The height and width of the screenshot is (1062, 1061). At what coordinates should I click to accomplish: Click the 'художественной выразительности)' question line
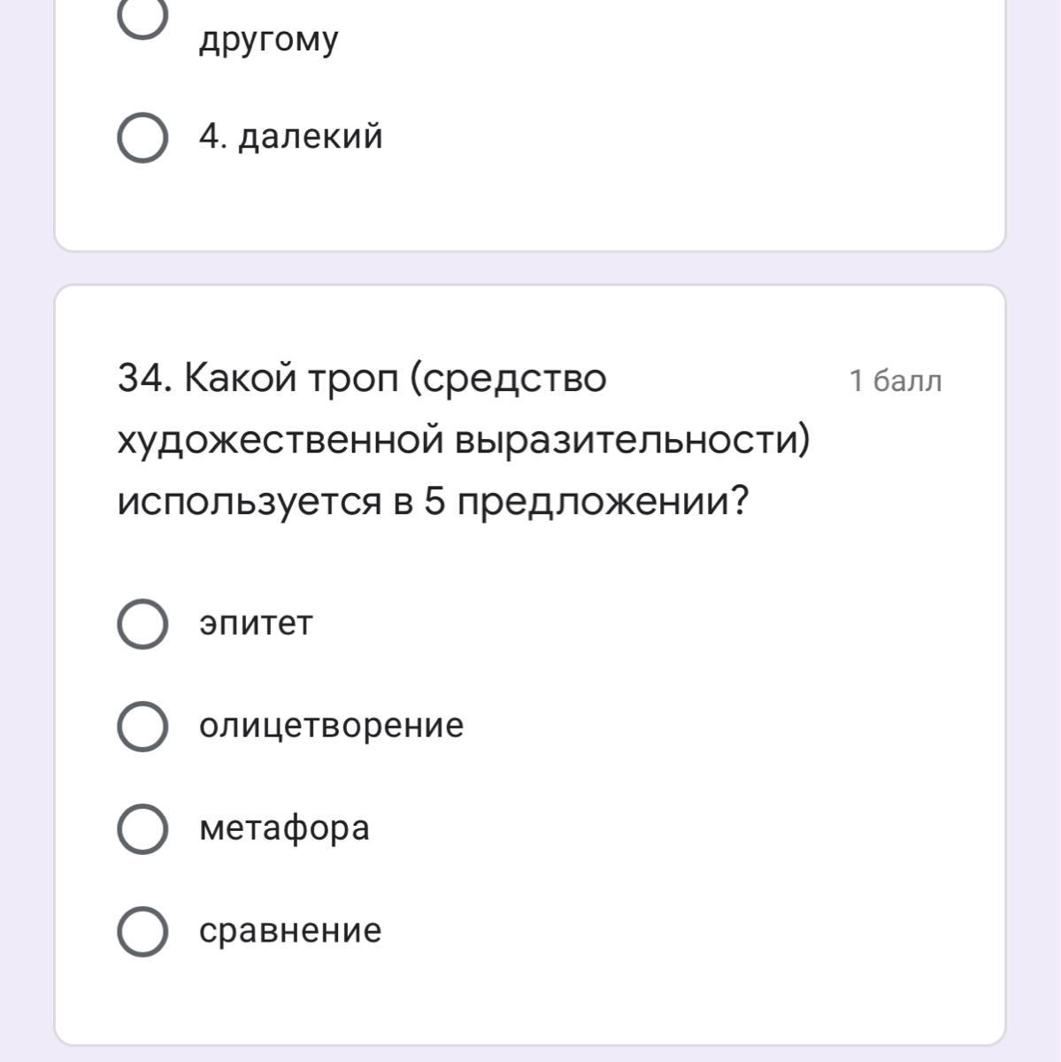click(x=463, y=441)
